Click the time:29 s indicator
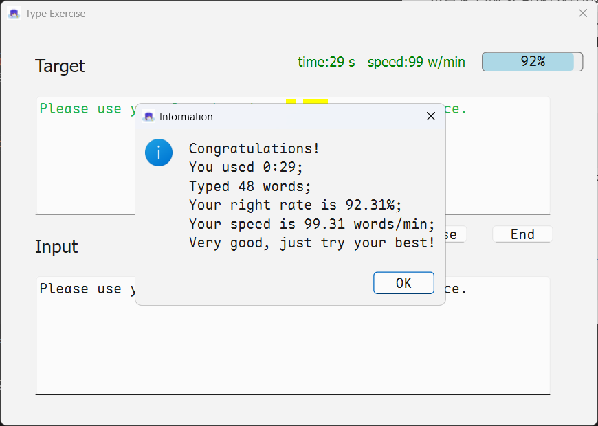 click(x=326, y=62)
